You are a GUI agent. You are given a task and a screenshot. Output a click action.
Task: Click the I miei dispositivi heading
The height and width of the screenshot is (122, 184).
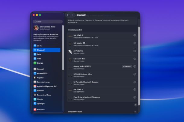75,30
